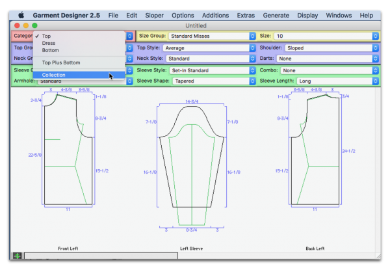Image resolution: width=390 pixels, height=270 pixels.
Task: Click the Neck Group dropdown arrow
Action: pos(129,59)
